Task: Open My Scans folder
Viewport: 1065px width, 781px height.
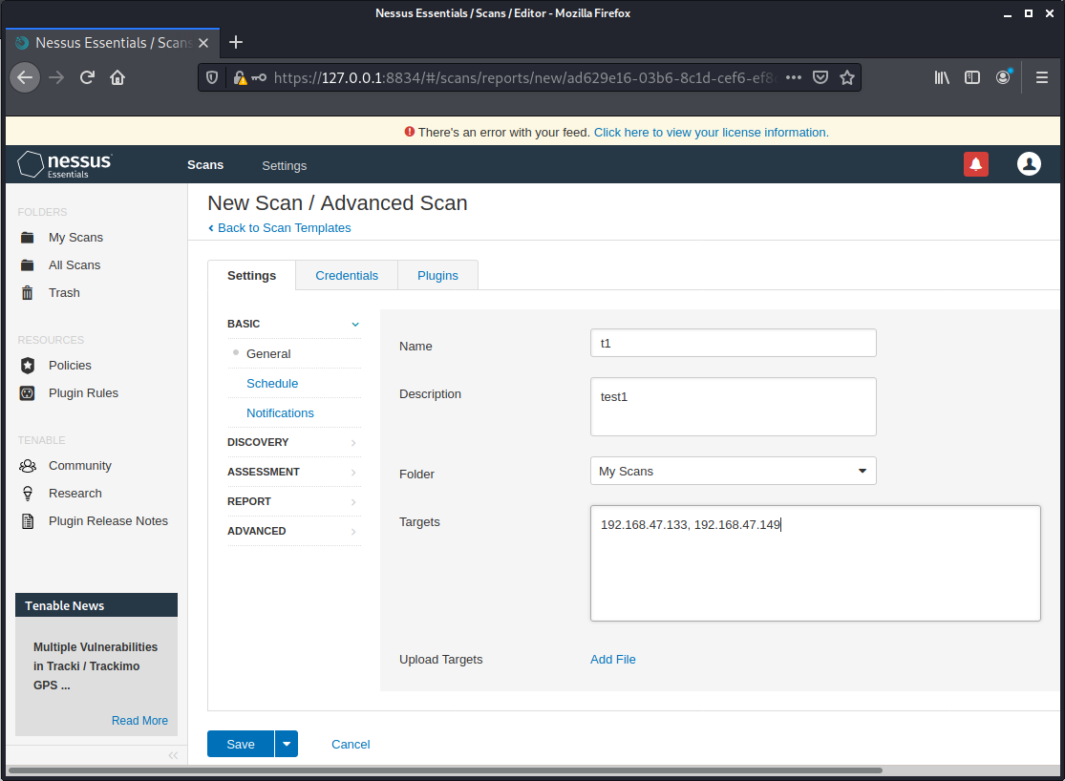Action: point(75,238)
